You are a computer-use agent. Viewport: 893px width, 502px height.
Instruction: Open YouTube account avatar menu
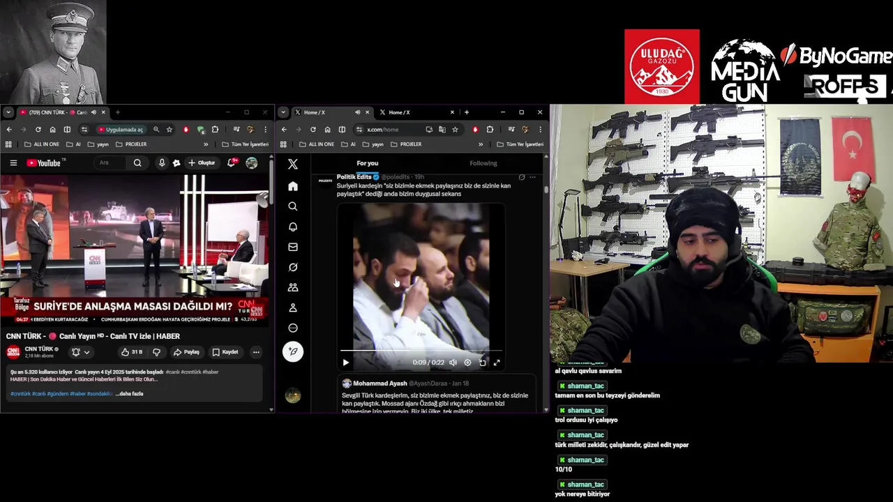(252, 163)
